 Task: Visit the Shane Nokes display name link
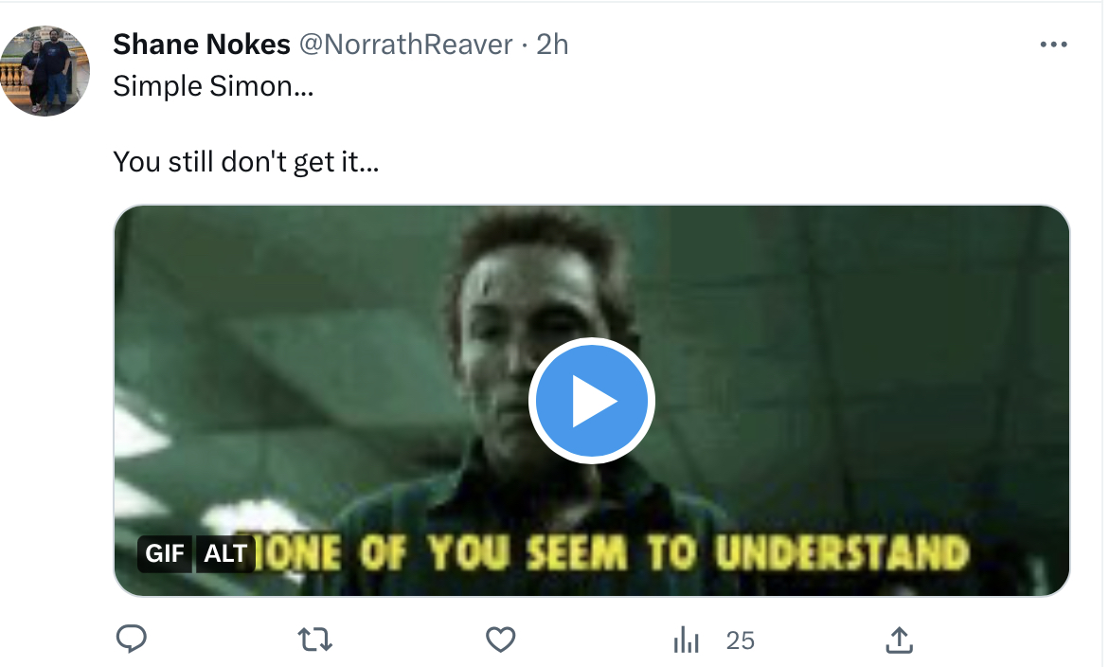pyautogui.click(x=202, y=45)
